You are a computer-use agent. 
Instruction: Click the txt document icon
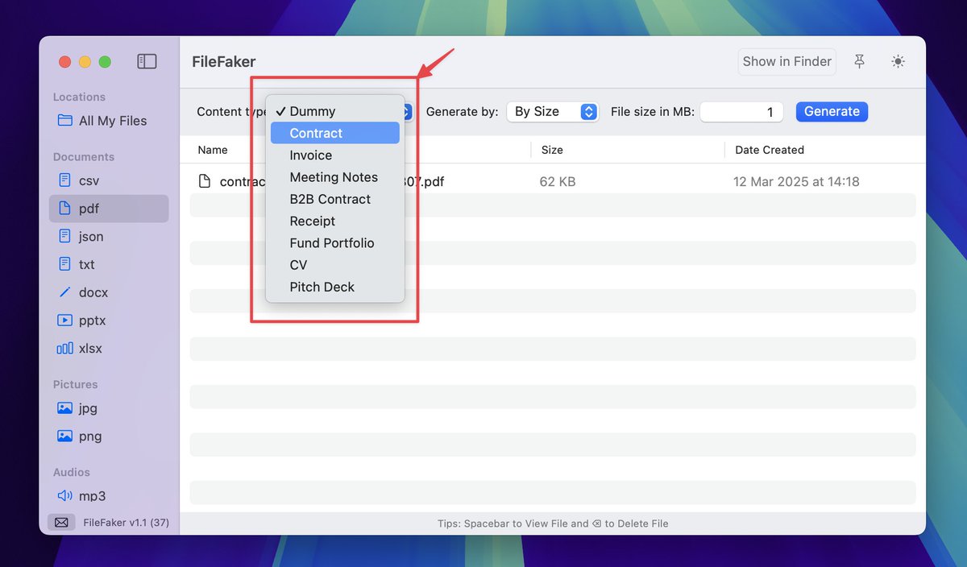[65, 264]
